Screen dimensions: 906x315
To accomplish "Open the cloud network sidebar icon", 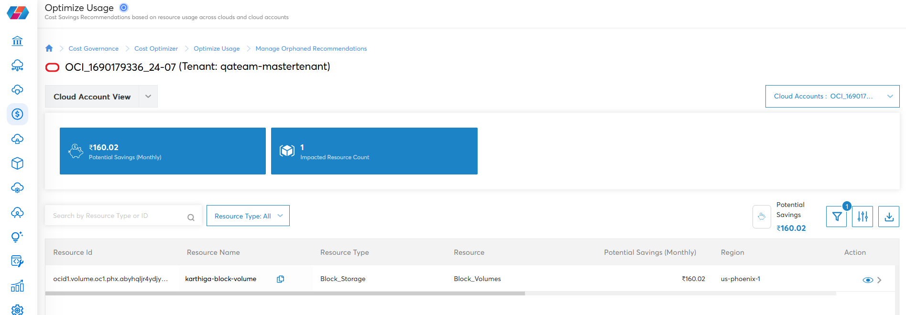I will (17, 65).
